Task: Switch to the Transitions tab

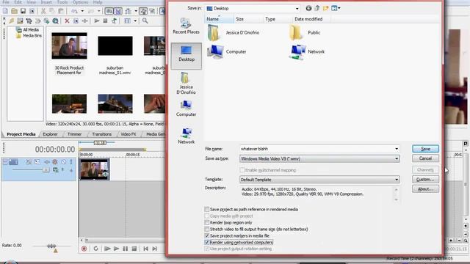Action: point(101,134)
